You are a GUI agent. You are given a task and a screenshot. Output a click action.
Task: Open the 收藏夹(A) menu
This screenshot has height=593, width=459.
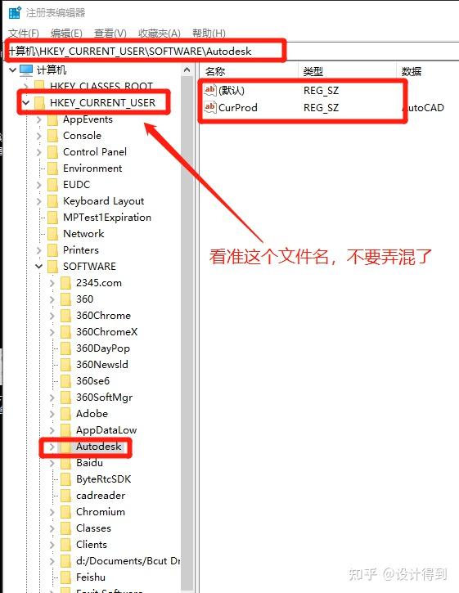tap(160, 34)
